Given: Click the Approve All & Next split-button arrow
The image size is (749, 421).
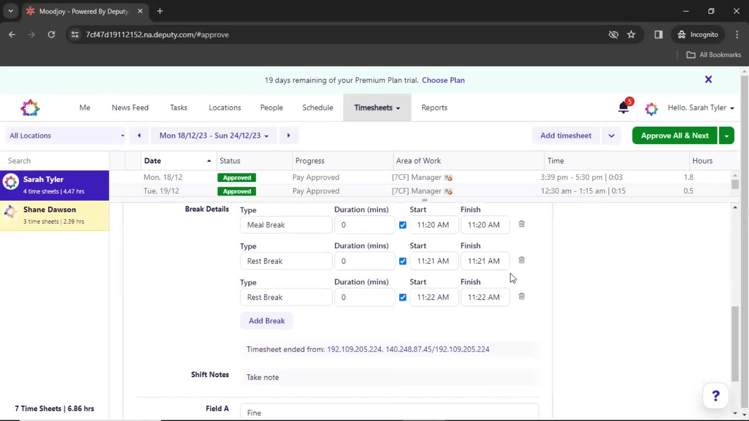Looking at the screenshot, I should [728, 135].
